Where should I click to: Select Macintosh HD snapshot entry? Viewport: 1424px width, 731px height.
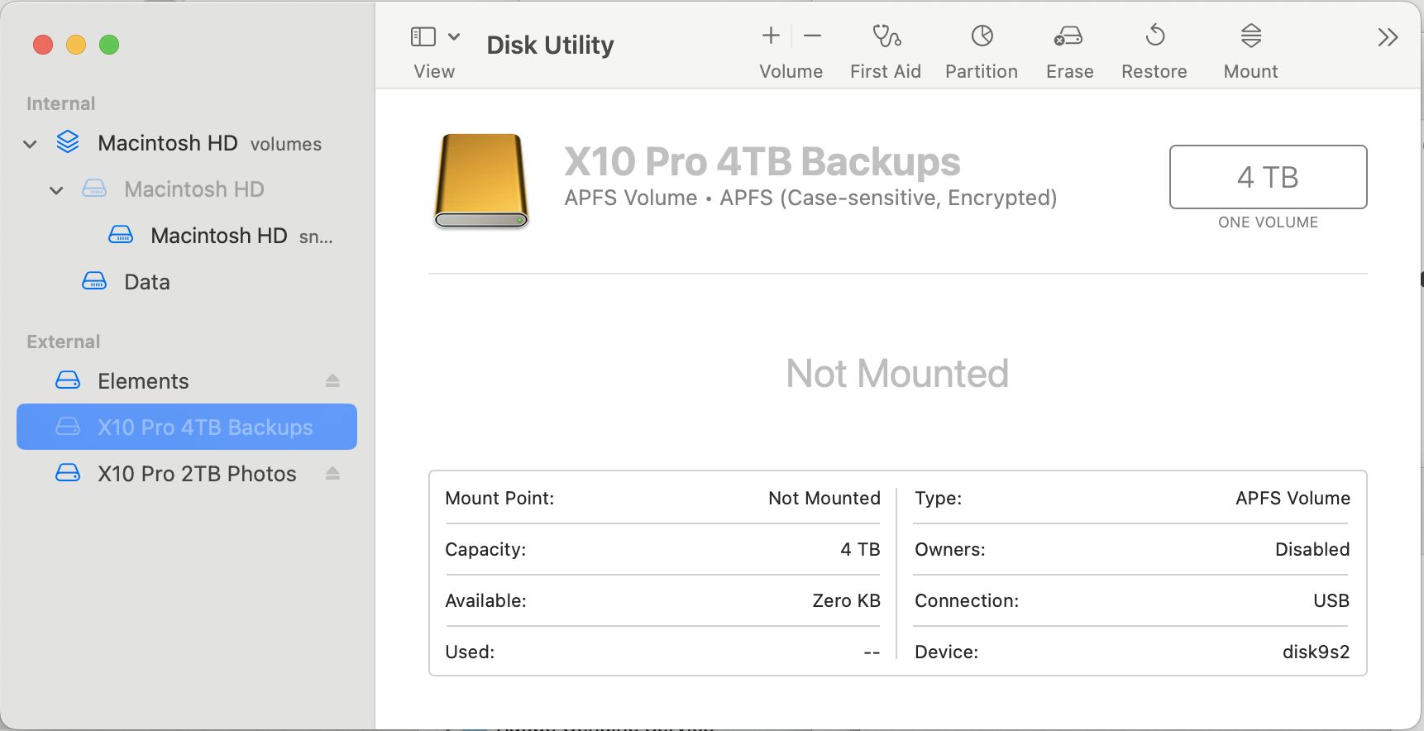coord(219,236)
